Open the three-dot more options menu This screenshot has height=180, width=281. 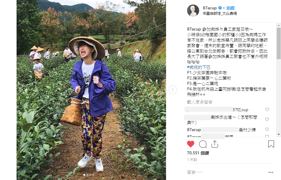271,172
